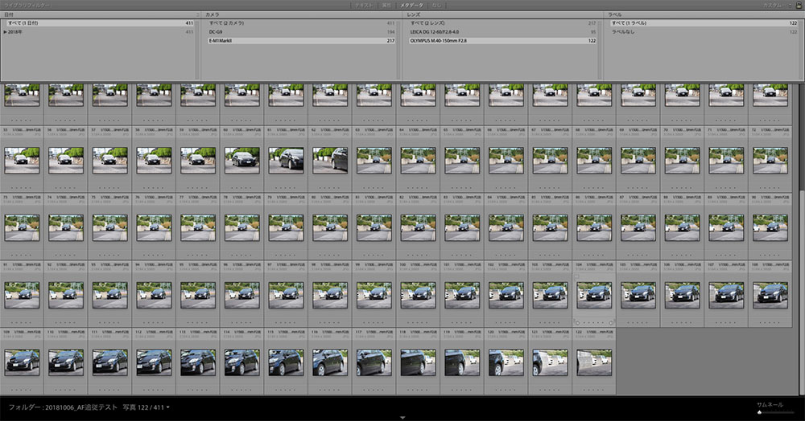Adjust the サムネール thumbnail size slider
Image resolution: width=805 pixels, height=421 pixels.
[x=760, y=412]
